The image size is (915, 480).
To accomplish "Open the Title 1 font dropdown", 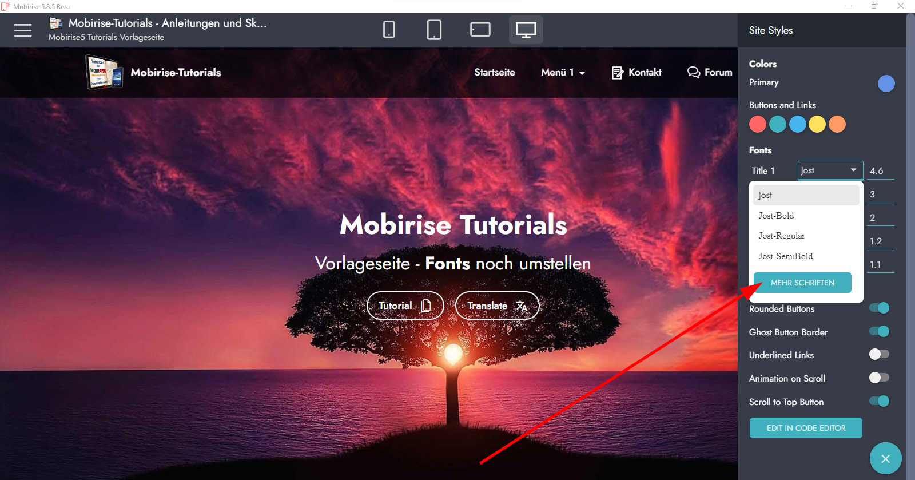I will 830,170.
